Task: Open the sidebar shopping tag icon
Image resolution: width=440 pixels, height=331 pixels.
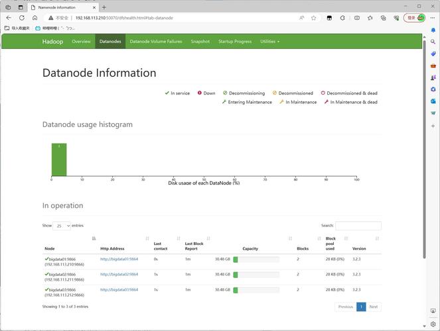Action: pyautogui.click(x=433, y=54)
